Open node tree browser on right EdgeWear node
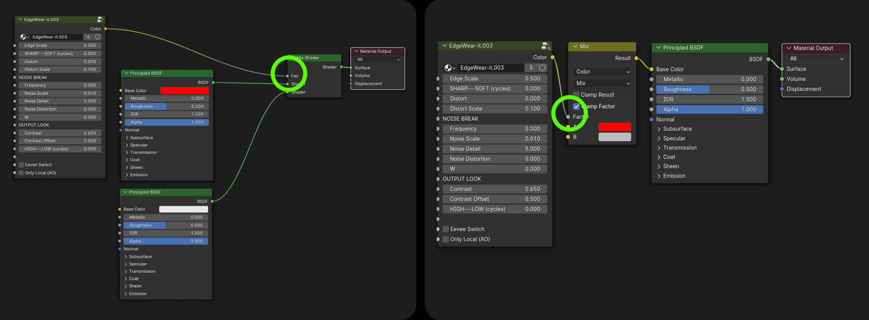This screenshot has width=869, height=320. click(x=450, y=68)
